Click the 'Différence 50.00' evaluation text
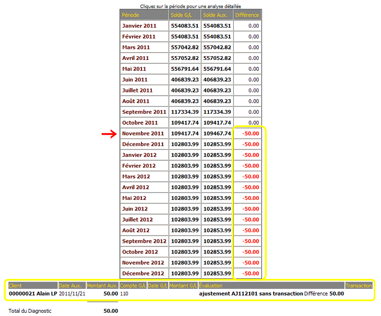The width and height of the screenshot is (381, 316). tap(324, 294)
